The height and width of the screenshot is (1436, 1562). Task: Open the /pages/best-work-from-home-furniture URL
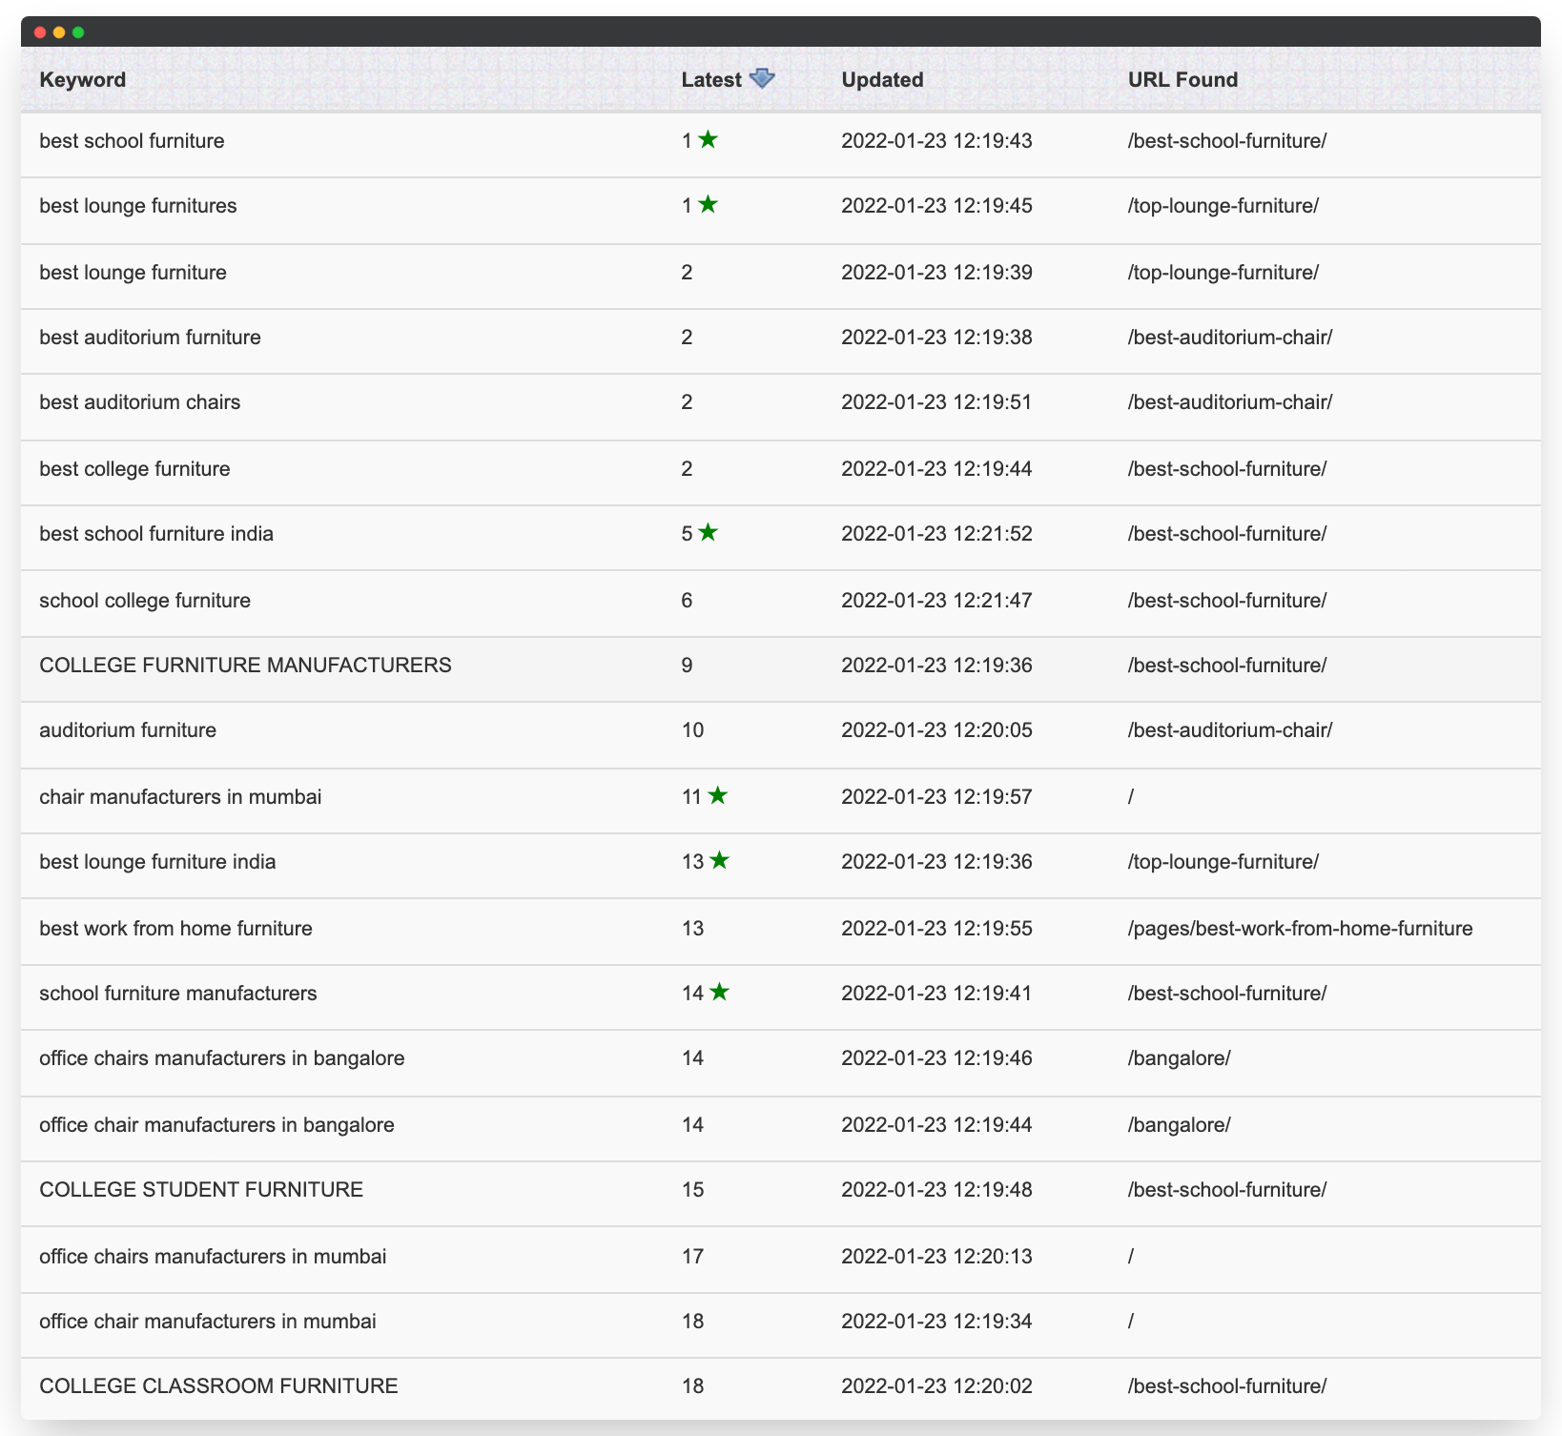point(1300,929)
